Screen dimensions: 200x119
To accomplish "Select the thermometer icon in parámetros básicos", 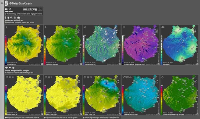I will (x=6, y=17).
